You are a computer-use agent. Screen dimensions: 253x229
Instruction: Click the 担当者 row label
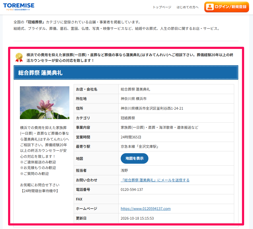pyautogui.click(x=81, y=170)
